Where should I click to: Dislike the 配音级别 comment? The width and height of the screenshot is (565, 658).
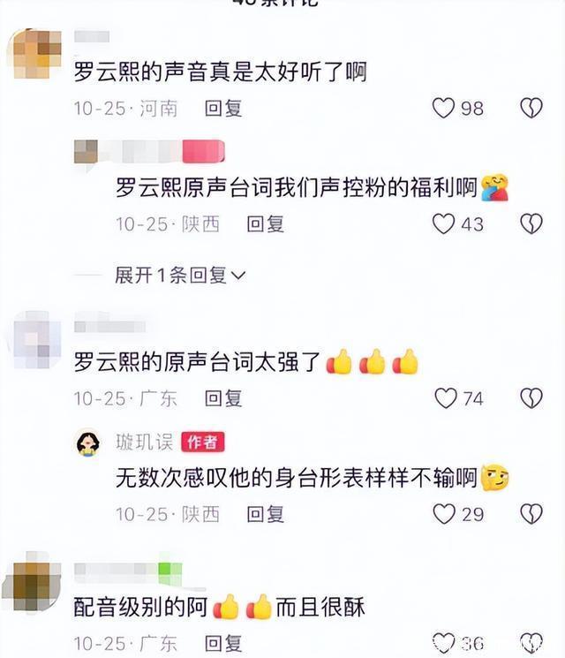coord(531,643)
